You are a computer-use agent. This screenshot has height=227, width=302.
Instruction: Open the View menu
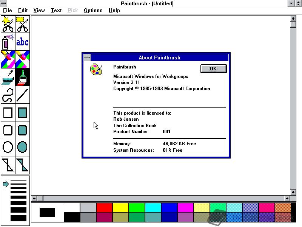39,11
